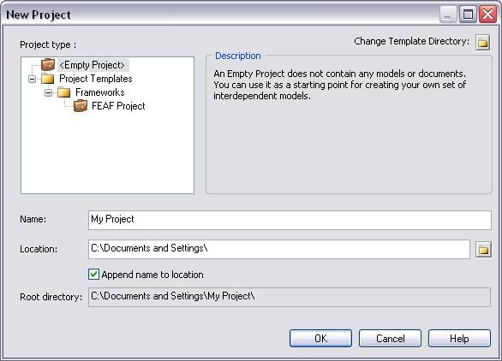Click the FEAF Project briefcase icon
This screenshot has height=361, width=502.
click(81, 106)
